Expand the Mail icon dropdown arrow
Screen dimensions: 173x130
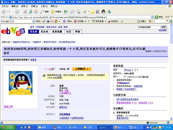click(x=75, y=12)
